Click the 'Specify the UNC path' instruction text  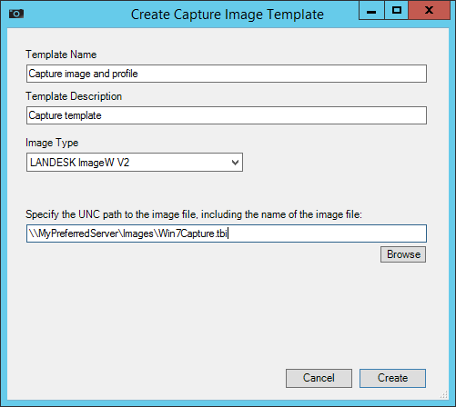(x=194, y=214)
